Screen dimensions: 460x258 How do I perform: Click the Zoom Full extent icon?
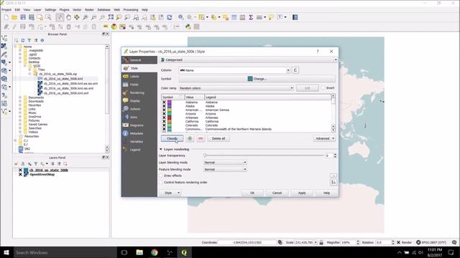(x=111, y=17)
